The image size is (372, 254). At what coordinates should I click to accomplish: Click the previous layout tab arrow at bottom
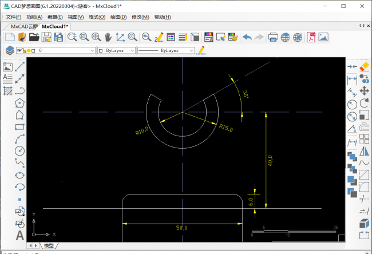[30, 245]
